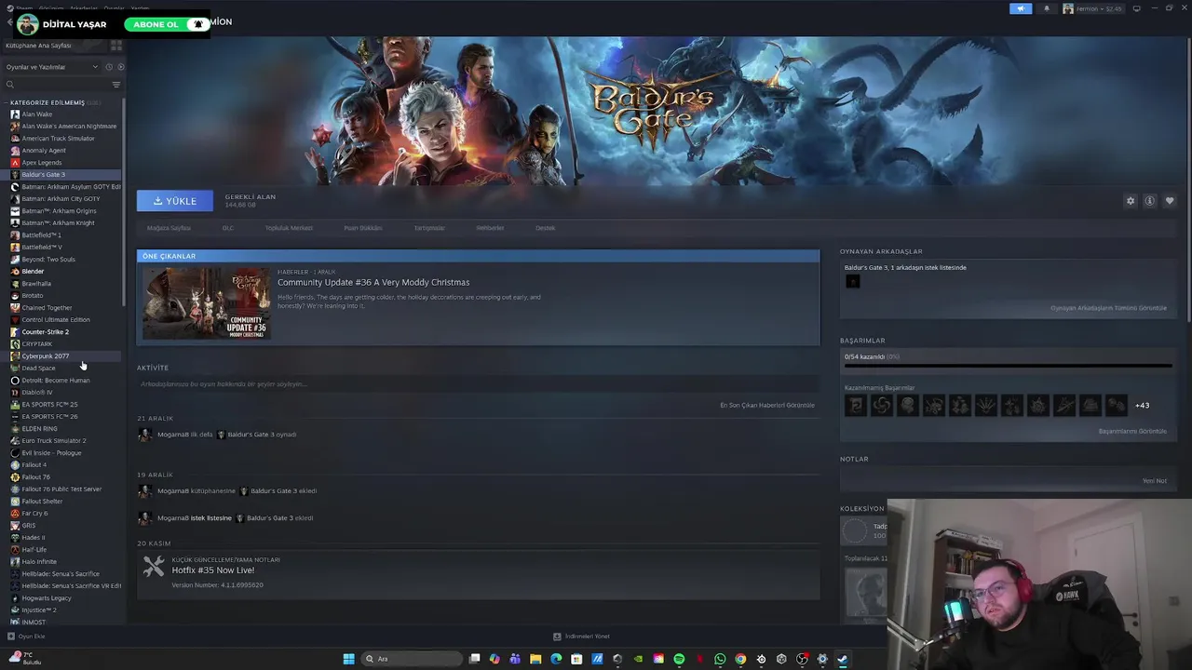
Task: Click the YÜKLE install button
Action: coord(175,201)
